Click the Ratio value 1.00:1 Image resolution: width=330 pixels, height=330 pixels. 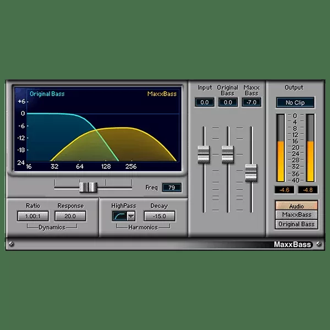click(33, 216)
